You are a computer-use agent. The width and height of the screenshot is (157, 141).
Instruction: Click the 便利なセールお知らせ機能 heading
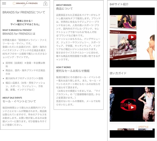click(73, 71)
